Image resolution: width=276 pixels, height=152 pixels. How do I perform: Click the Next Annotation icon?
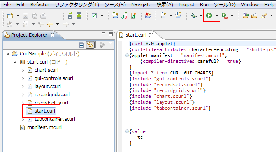click(10, 24)
